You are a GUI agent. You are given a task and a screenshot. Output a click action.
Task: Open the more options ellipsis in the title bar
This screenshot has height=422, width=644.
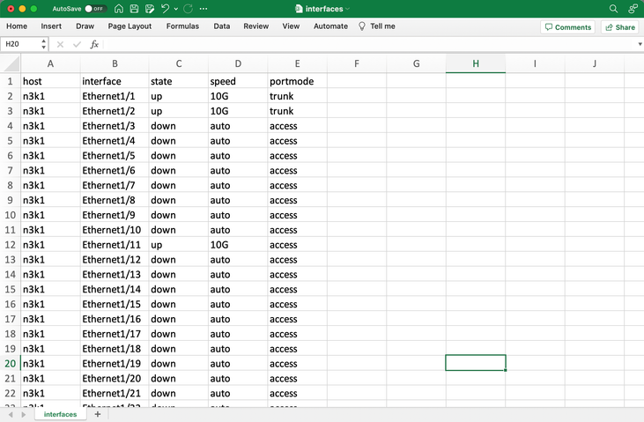tap(204, 9)
